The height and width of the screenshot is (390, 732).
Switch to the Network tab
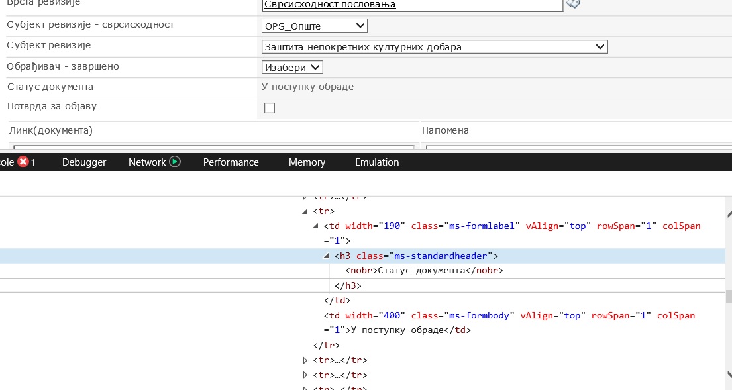tap(147, 162)
